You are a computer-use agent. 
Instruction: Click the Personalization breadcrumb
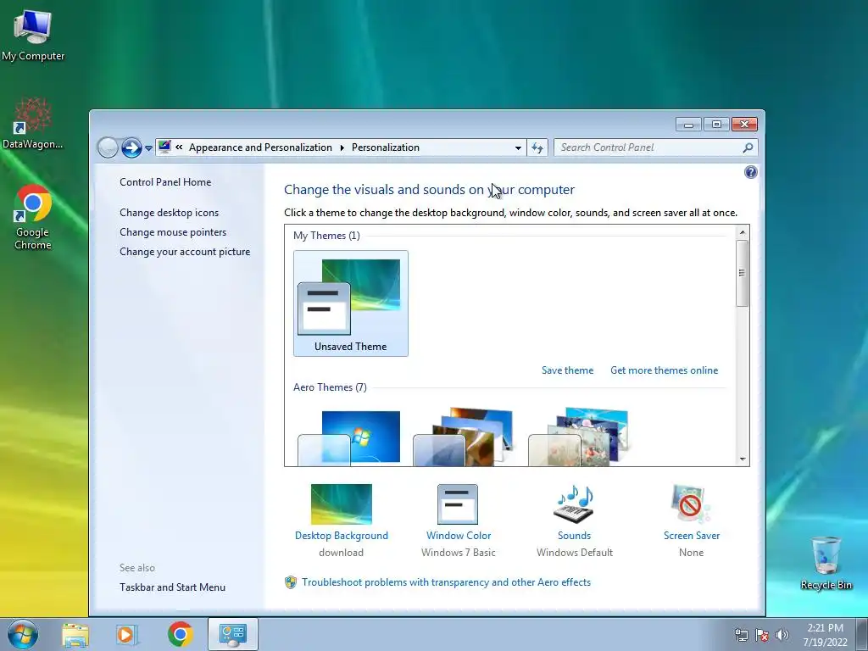pyautogui.click(x=386, y=147)
